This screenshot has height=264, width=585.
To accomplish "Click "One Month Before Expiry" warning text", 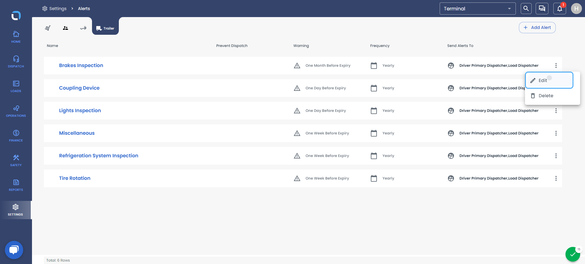I will (328, 66).
